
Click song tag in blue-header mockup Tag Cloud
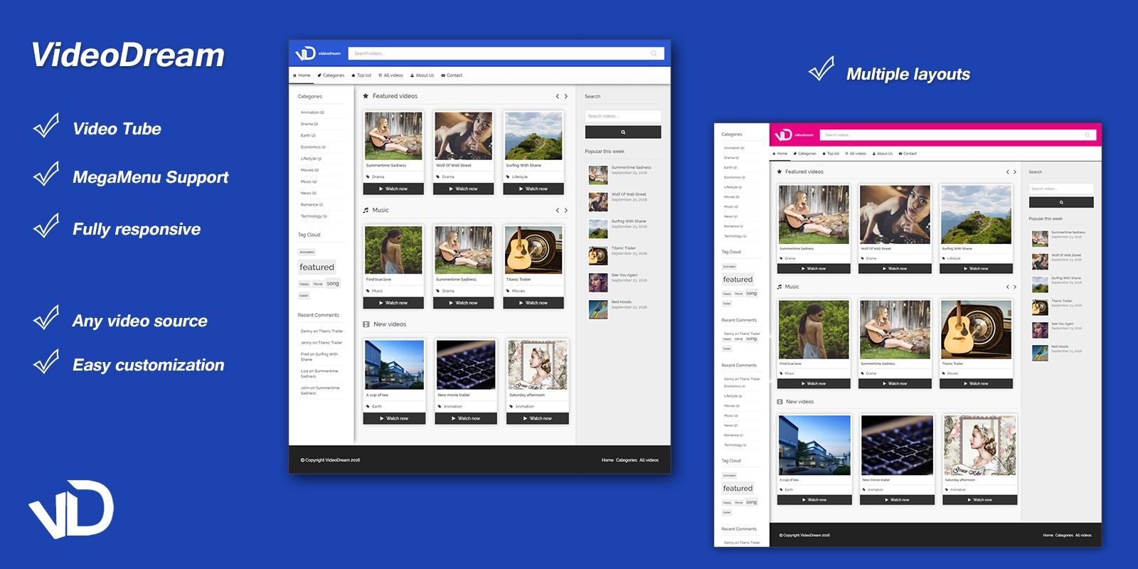coord(333,284)
